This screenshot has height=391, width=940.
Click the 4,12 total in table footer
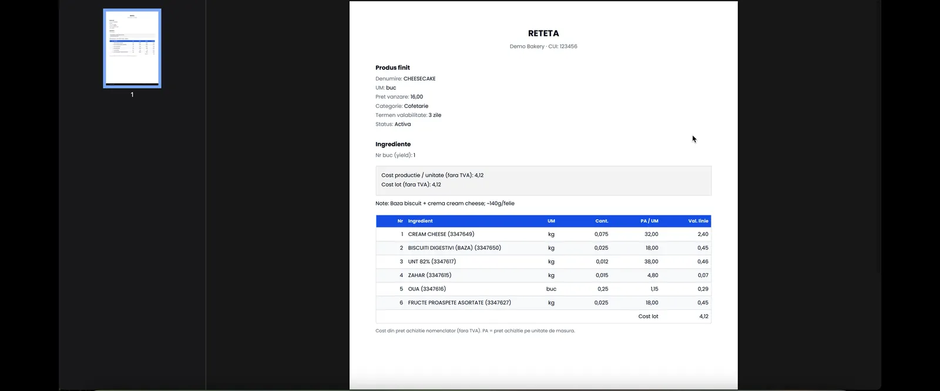pyautogui.click(x=704, y=316)
